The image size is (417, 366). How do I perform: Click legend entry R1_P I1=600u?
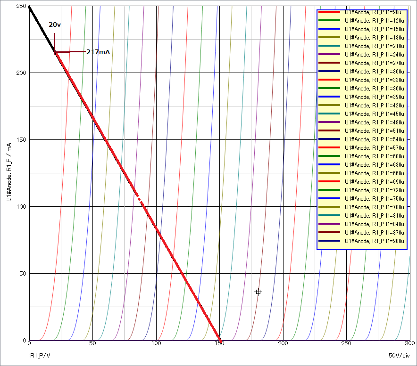coord(361,156)
